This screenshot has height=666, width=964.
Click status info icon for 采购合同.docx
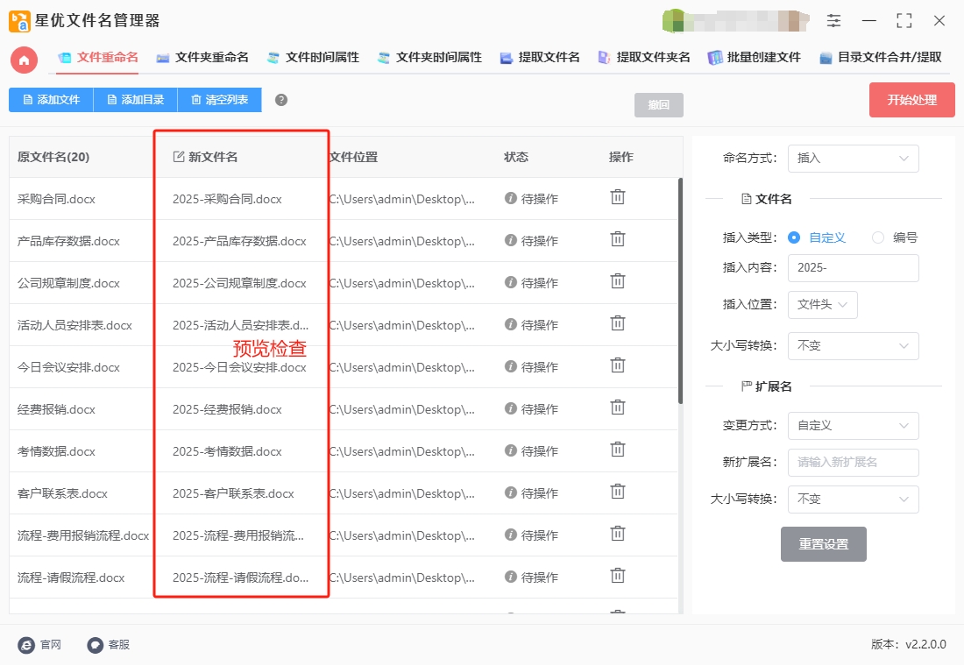pyautogui.click(x=510, y=198)
